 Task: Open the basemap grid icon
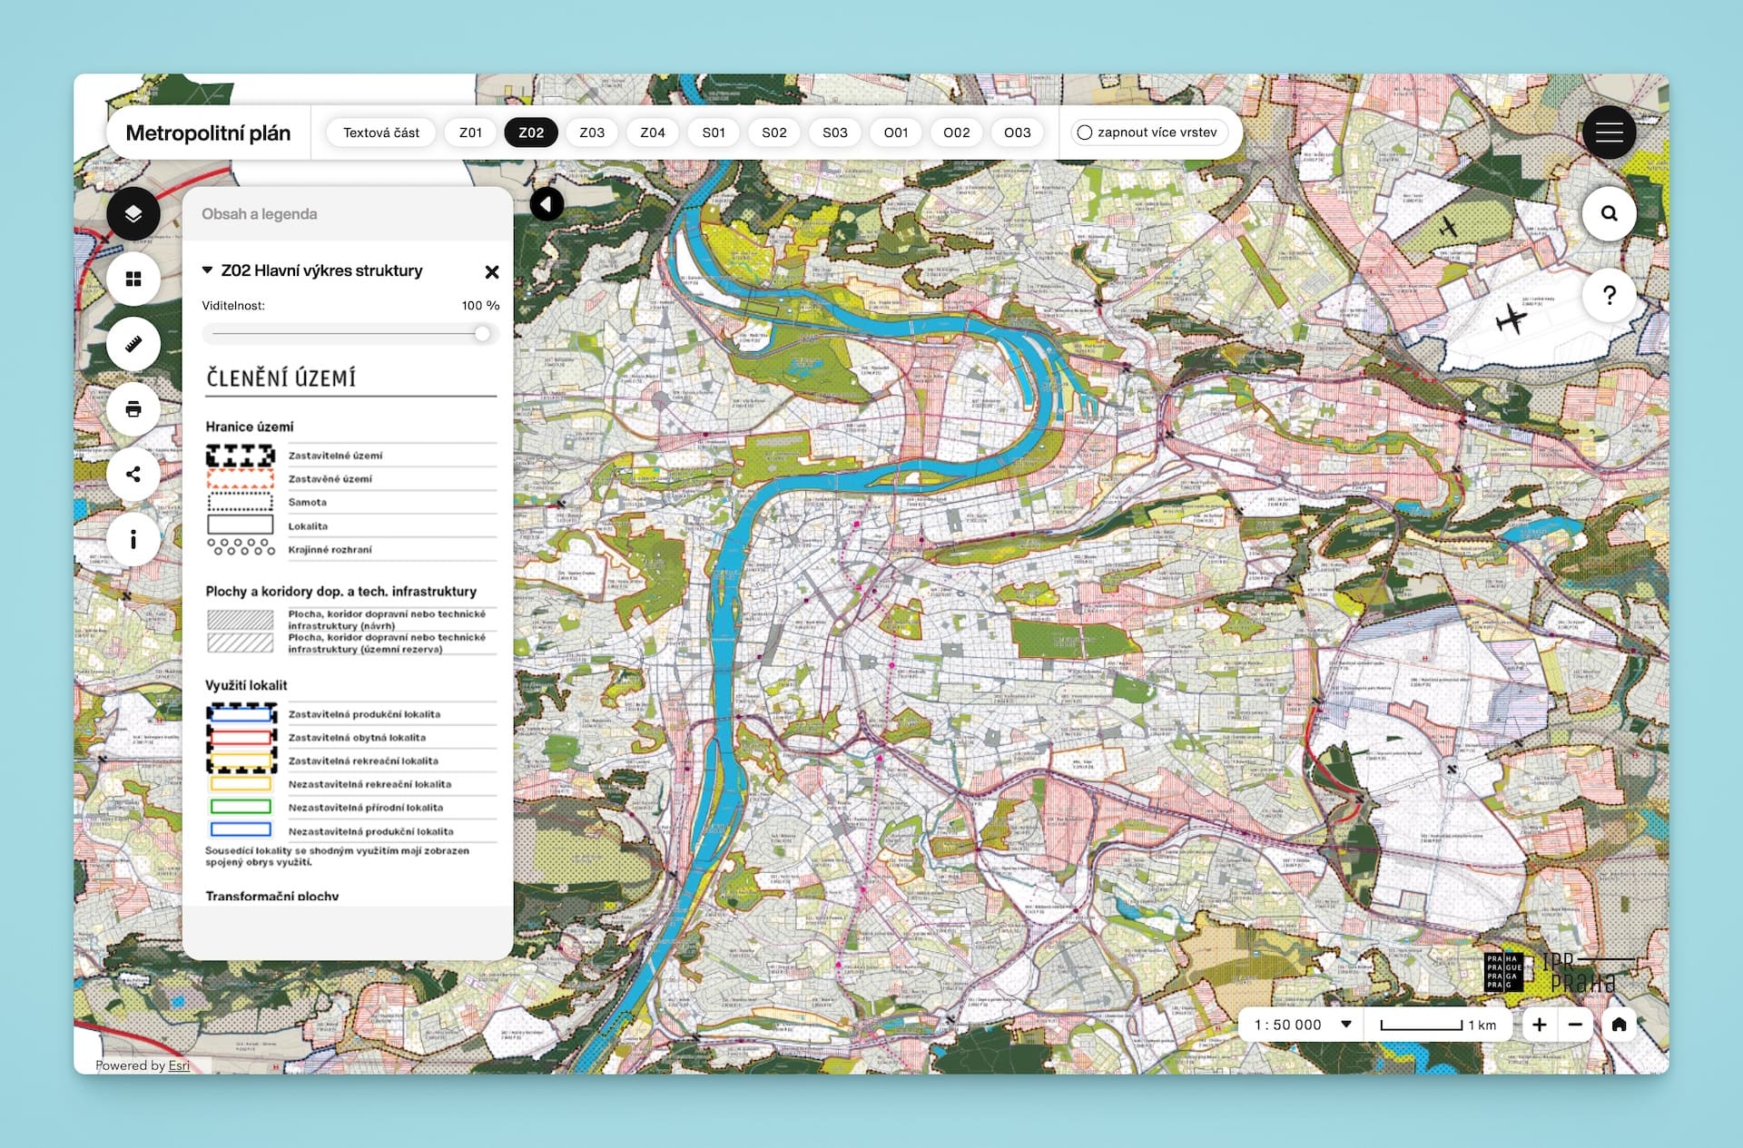pos(133,280)
